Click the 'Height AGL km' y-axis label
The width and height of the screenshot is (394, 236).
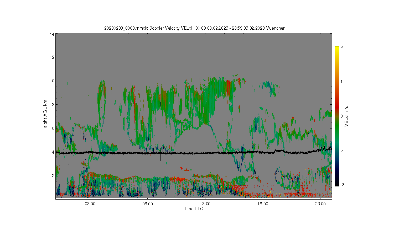45,116
